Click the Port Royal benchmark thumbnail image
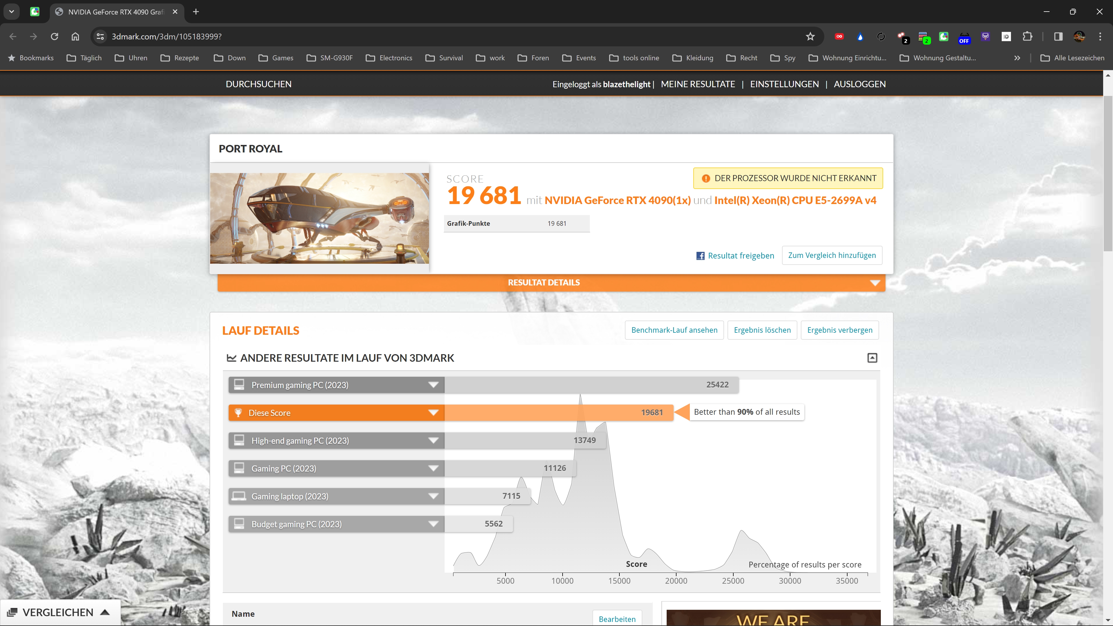The height and width of the screenshot is (626, 1113). coord(319,218)
